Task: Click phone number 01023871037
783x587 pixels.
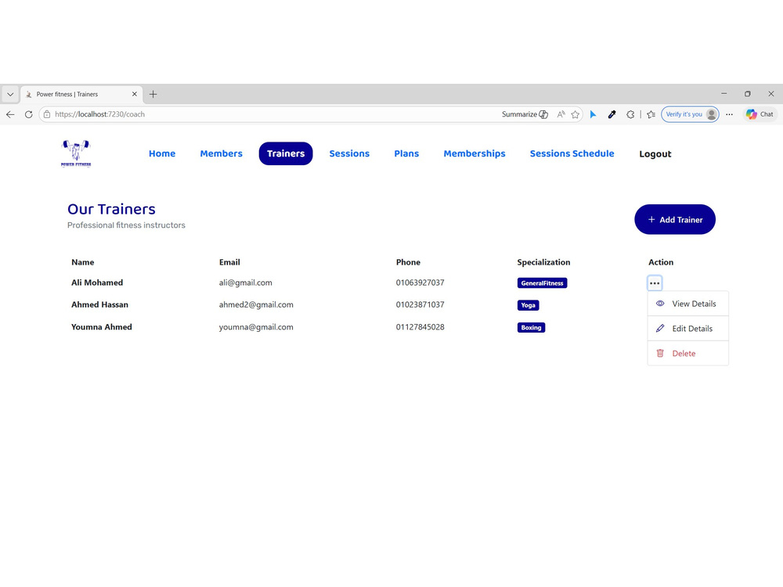Action: tap(420, 304)
